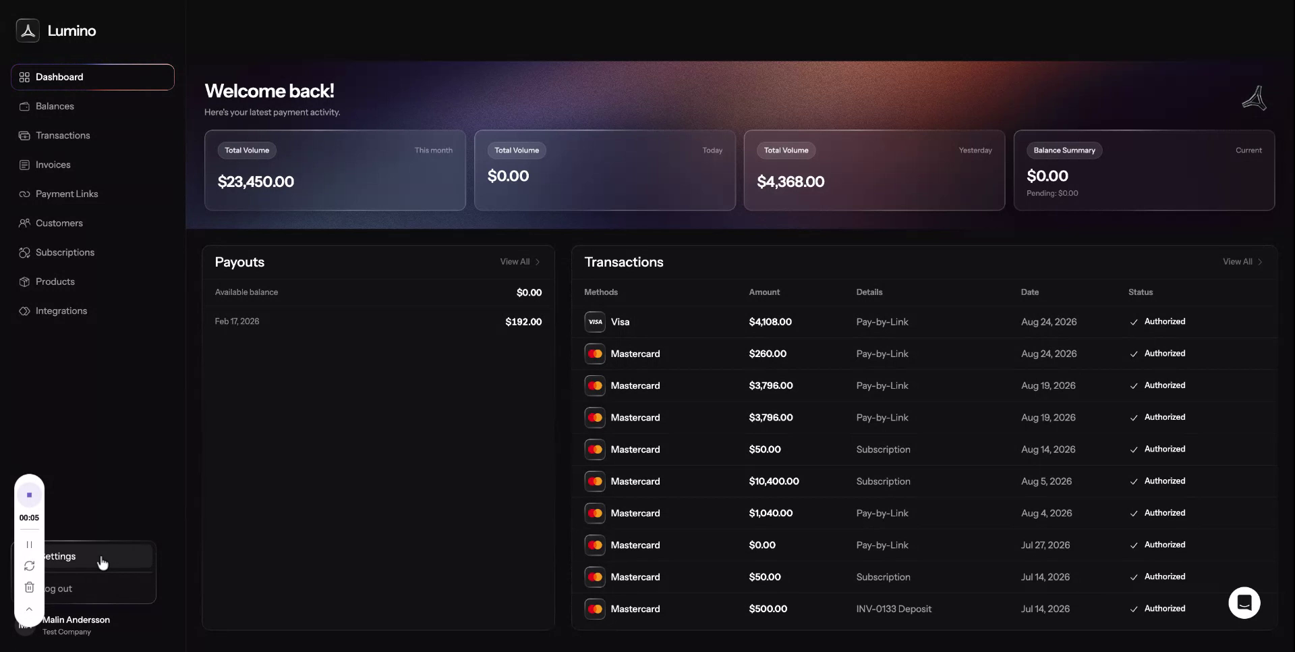
Task: Click the $10,400.00 subscription amount
Action: (x=774, y=481)
